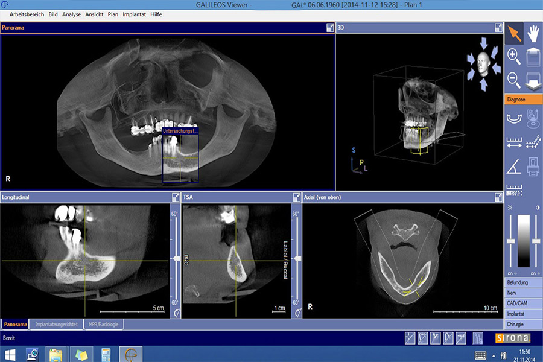Viewport: 543px width, 362px height.
Task: Select the orange arrow pointer tool
Action: (x=514, y=33)
